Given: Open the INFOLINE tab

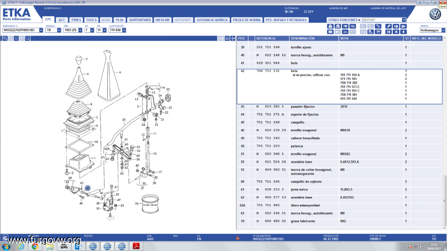Looking at the screenshot, I should tap(162, 20).
